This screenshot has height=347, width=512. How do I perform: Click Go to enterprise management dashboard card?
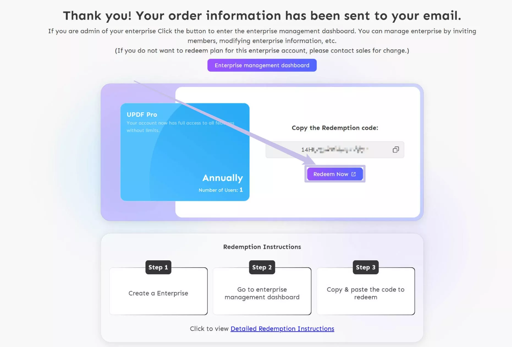262,291
